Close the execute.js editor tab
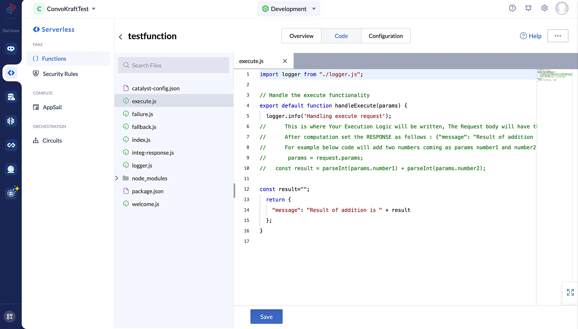The width and height of the screenshot is (578, 329). click(285, 61)
